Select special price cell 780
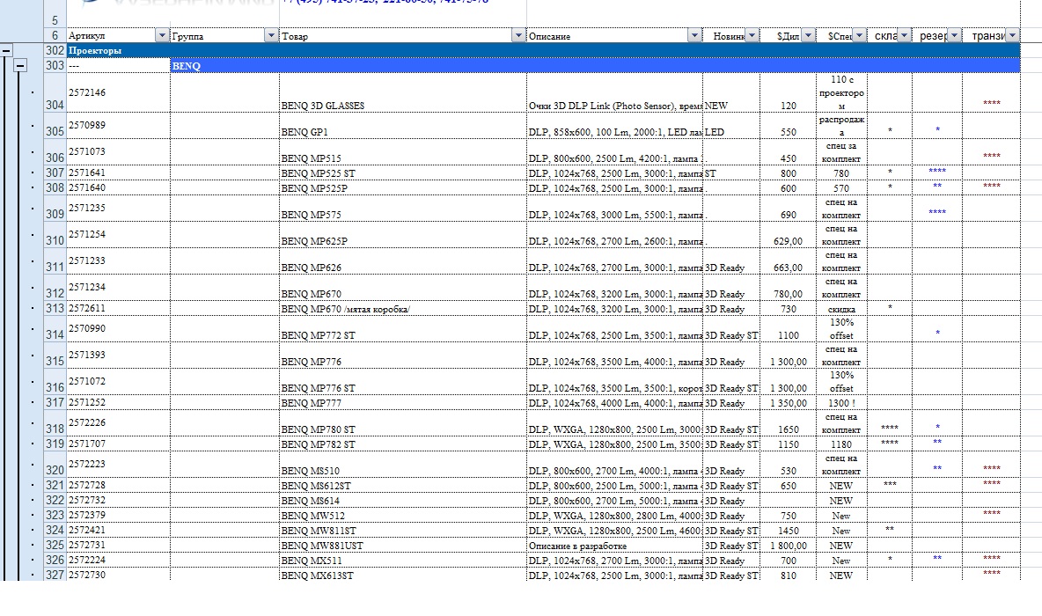The height and width of the screenshot is (616, 1042). point(841,172)
